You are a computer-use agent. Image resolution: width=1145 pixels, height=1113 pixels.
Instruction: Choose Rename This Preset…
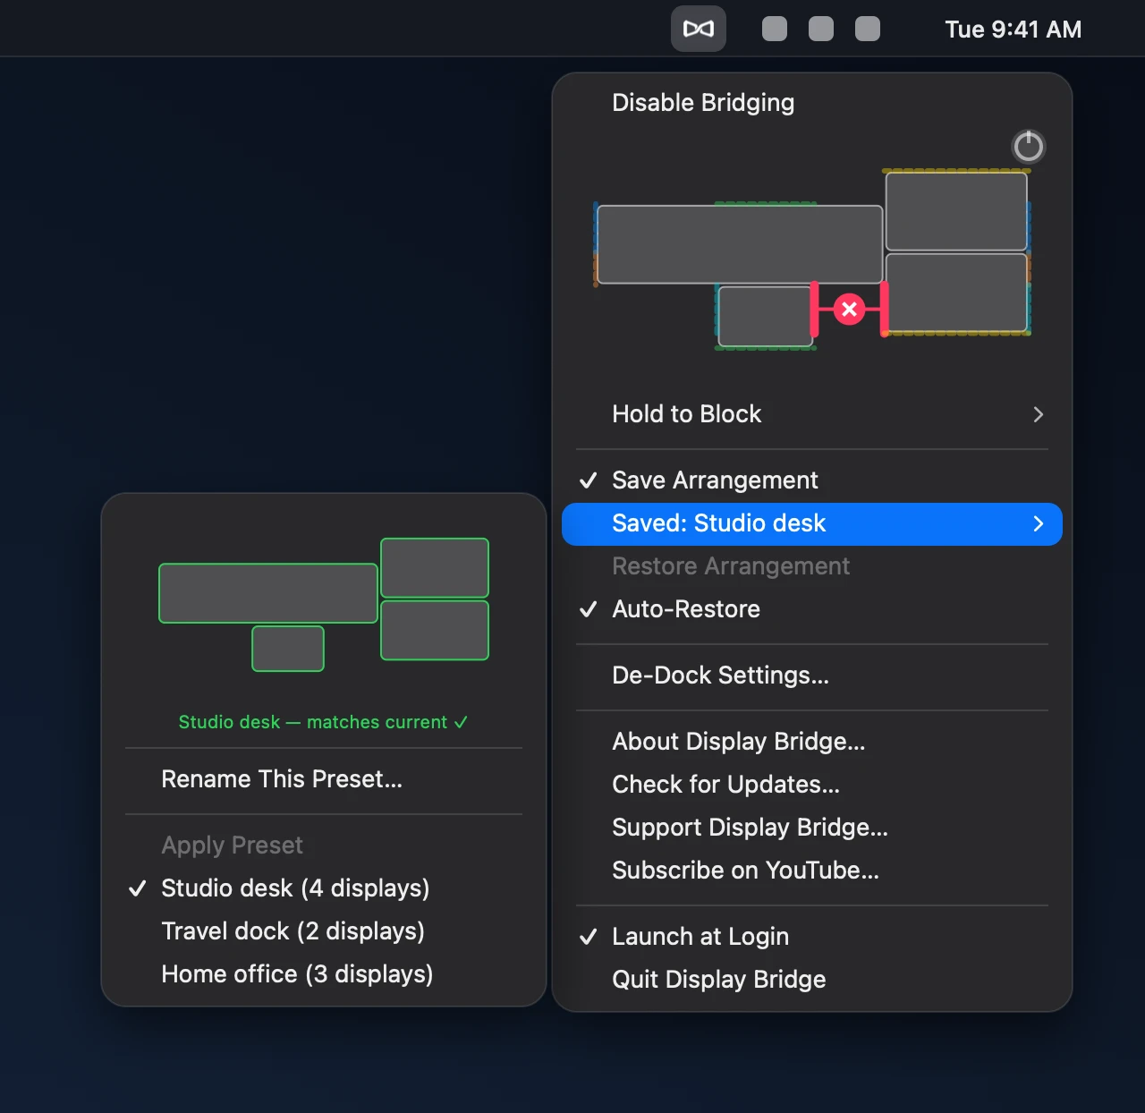[324, 779]
